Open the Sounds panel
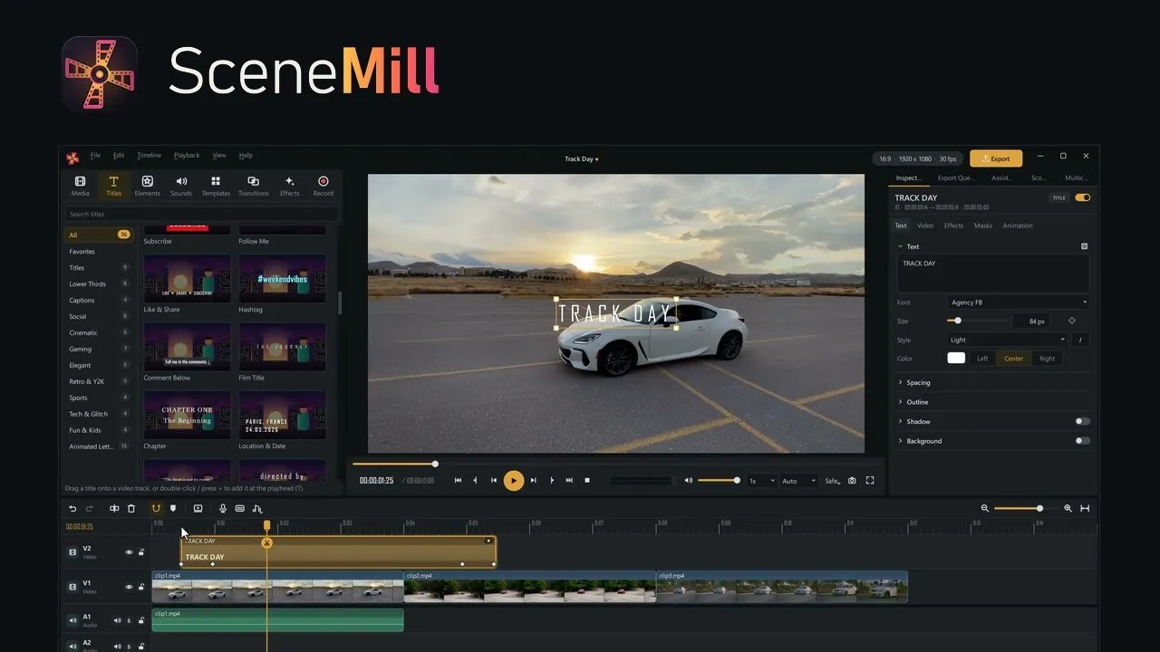The width and height of the screenshot is (1160, 652). pyautogui.click(x=181, y=186)
